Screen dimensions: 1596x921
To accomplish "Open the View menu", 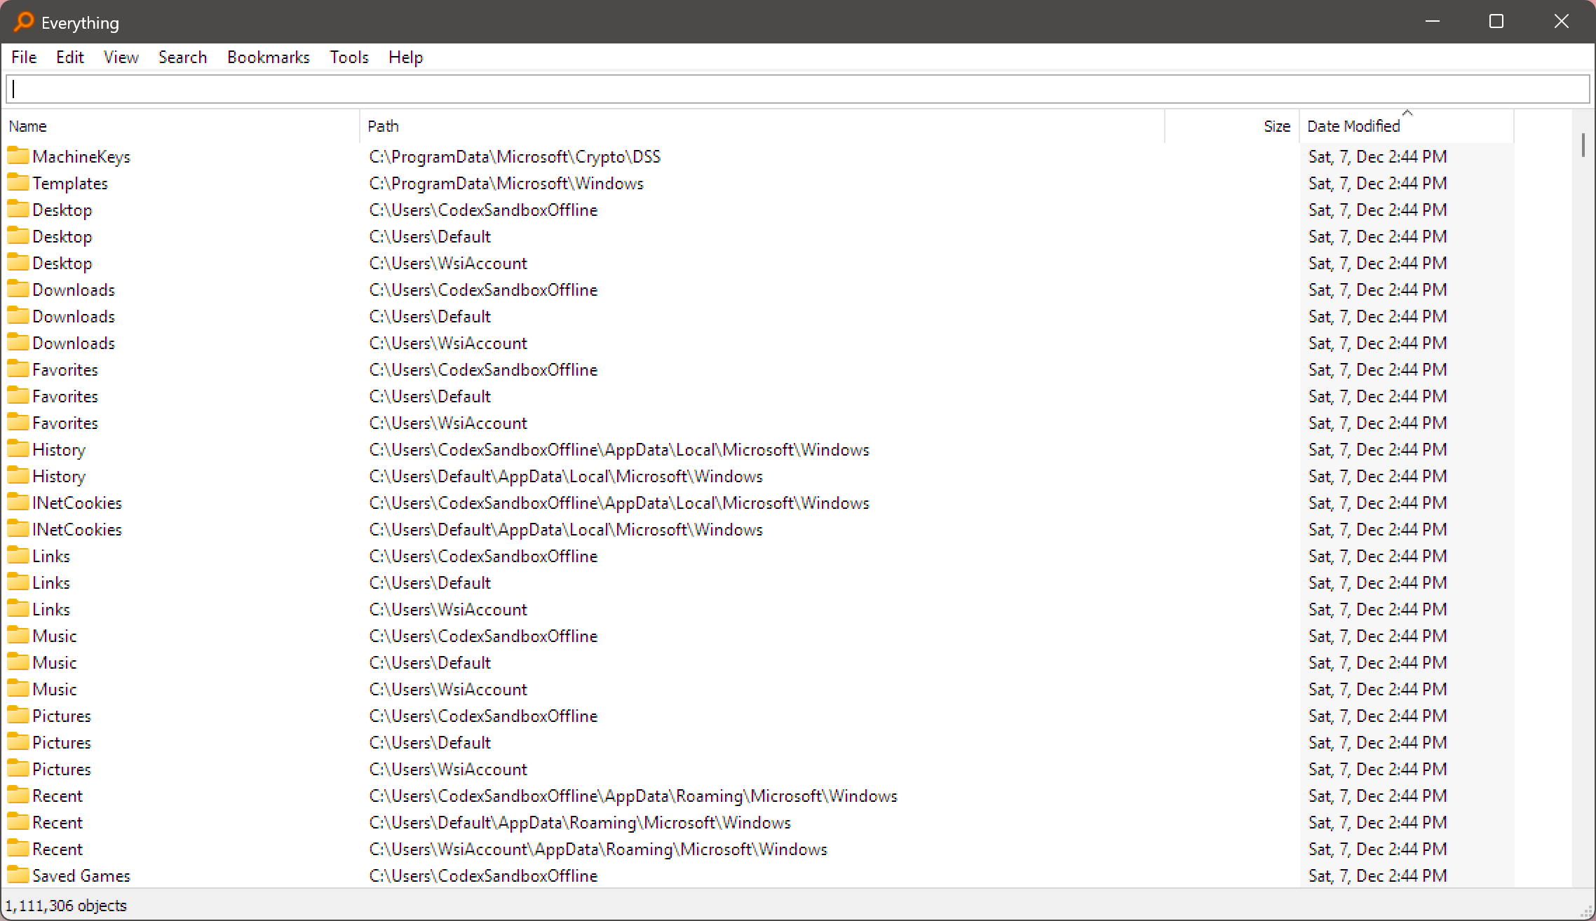I will click(x=121, y=57).
